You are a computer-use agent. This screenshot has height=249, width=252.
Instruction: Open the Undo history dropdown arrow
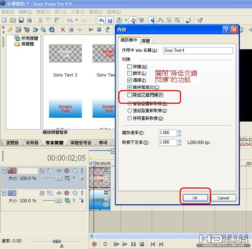coord(77,20)
